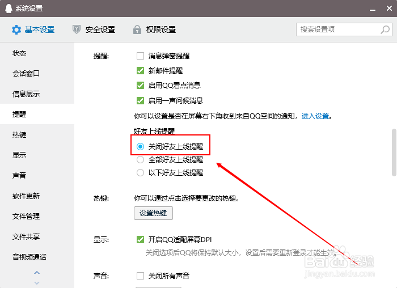This screenshot has width=397, height=288.
Task: Click the gear icon for 基本设置
Action: tap(16, 30)
